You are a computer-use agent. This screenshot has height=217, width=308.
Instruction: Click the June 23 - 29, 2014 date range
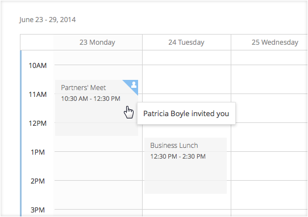47,20
